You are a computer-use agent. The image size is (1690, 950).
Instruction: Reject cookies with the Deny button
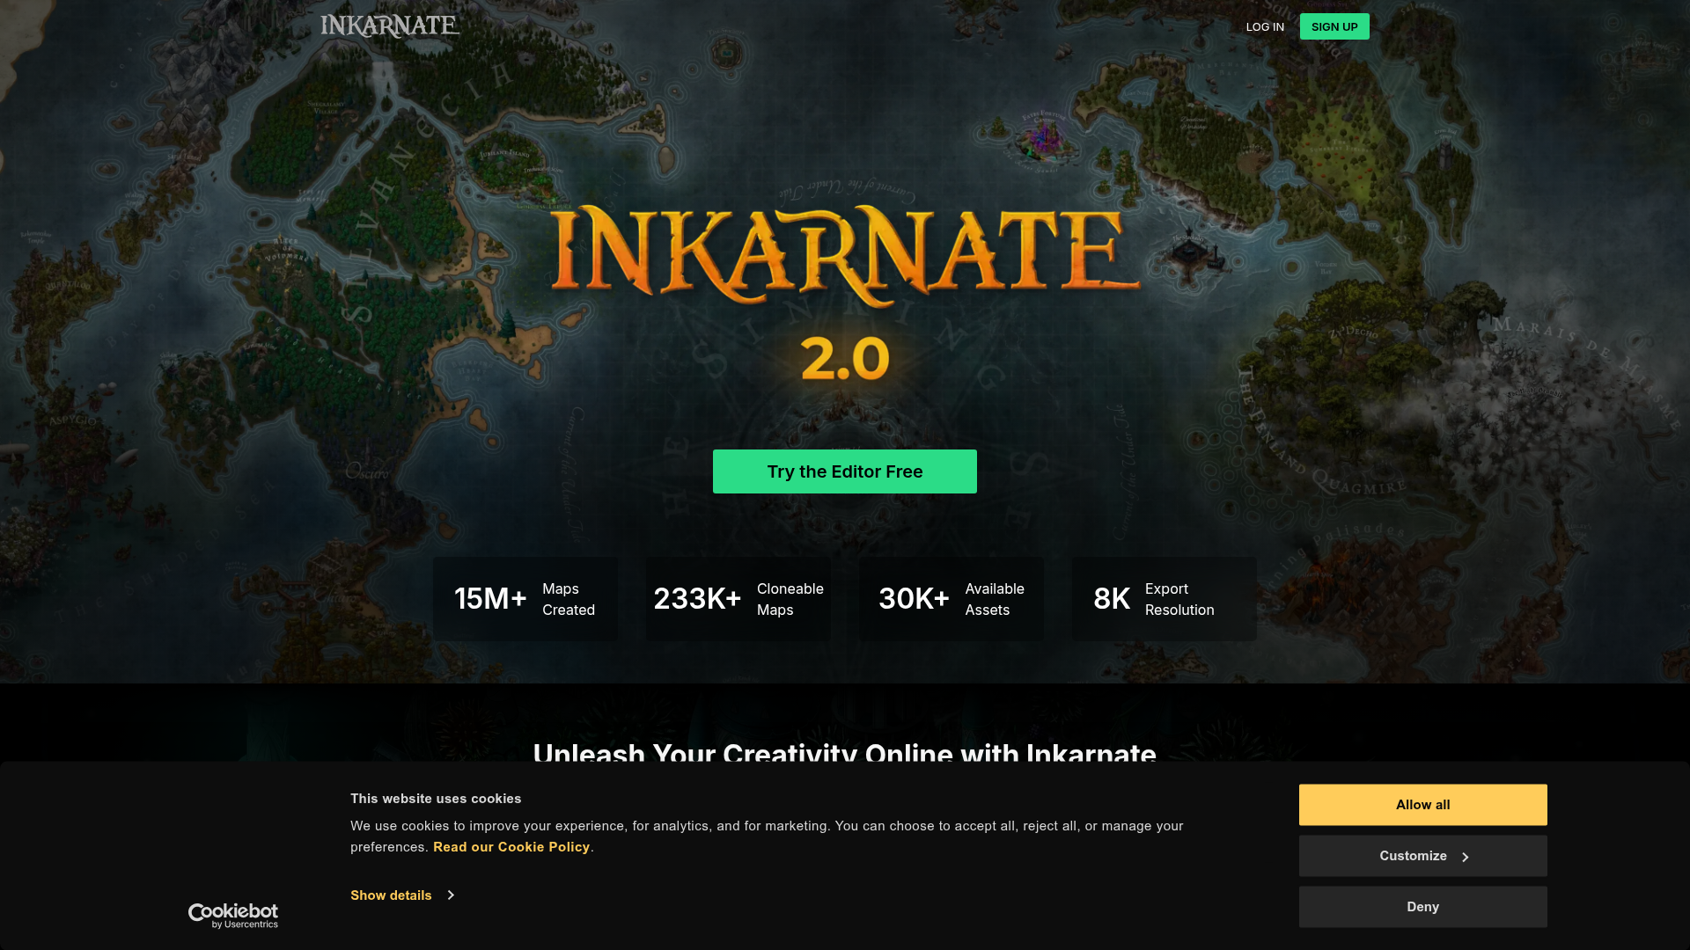tap(1422, 907)
